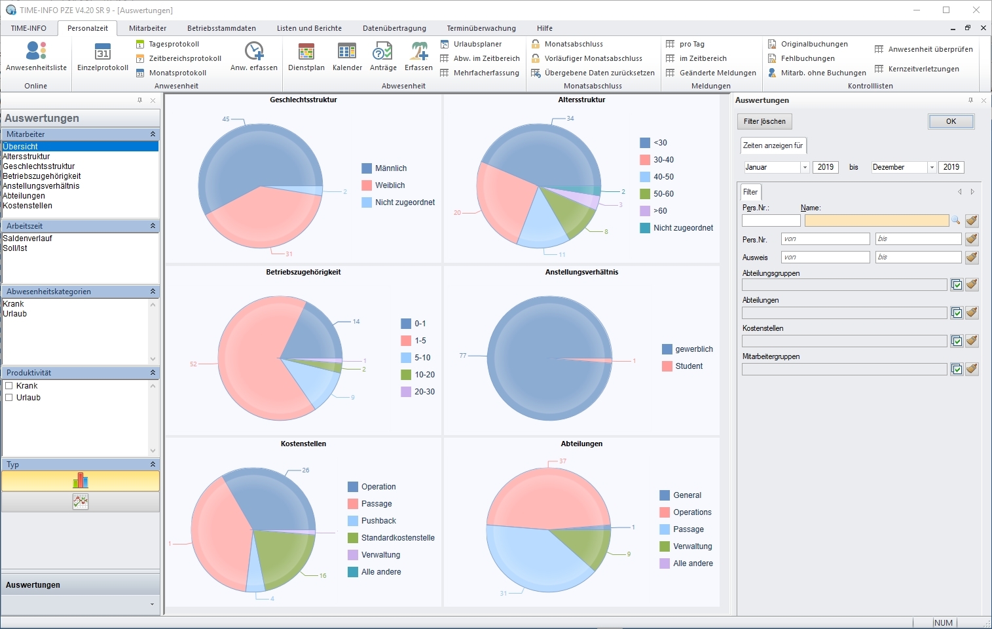Viewport: 992px width, 629px height.
Task: Confirm with the OK button
Action: 951,121
